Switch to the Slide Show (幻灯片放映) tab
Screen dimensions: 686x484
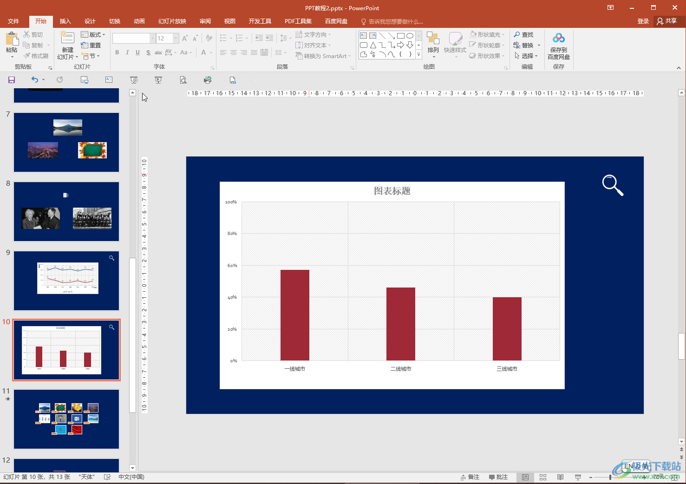point(172,21)
